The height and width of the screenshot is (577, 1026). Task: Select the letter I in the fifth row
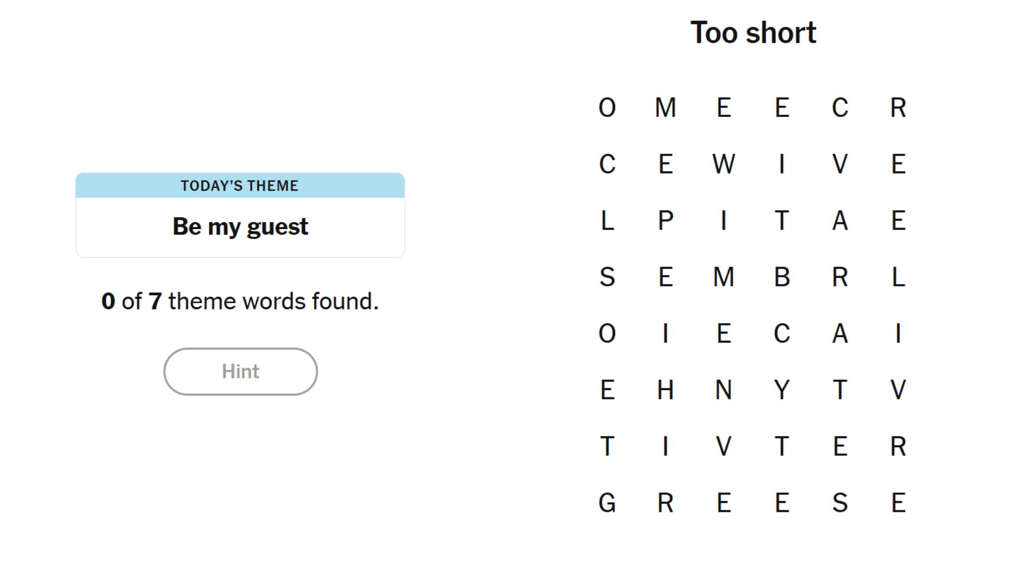[x=666, y=334]
